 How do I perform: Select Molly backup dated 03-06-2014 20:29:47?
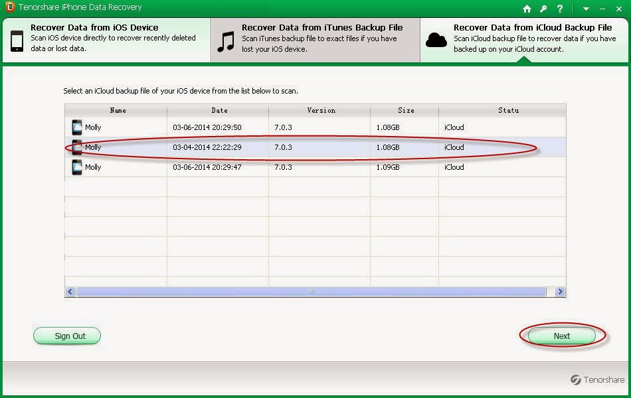(315, 167)
